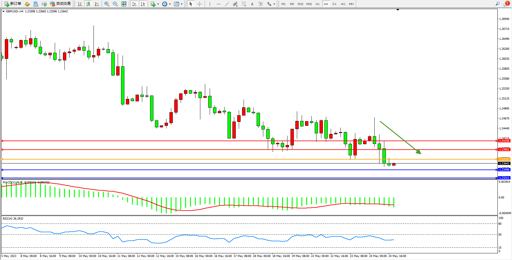Expand the chart templates dropdown

(x=182, y=4)
